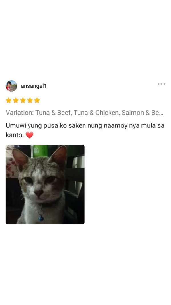Open the cat photo review thumbnail
Viewport: 171px width, 305px height.
pyautogui.click(x=45, y=185)
